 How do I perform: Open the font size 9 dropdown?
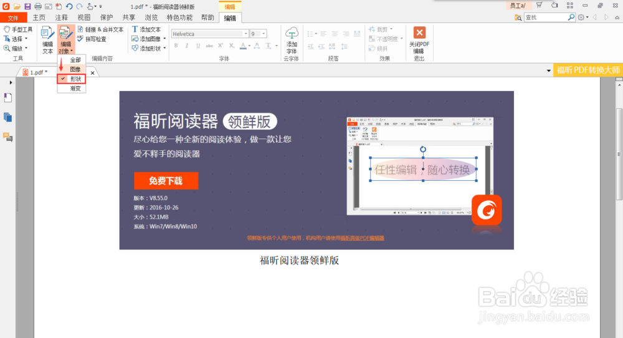click(264, 34)
